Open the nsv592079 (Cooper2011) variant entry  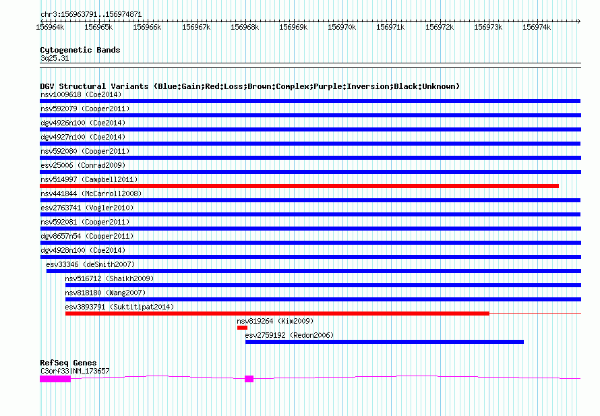84,109
